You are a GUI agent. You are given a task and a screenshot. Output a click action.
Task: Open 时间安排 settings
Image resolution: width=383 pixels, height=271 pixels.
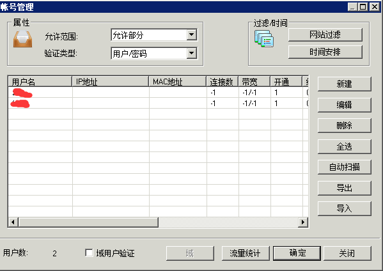[325, 52]
